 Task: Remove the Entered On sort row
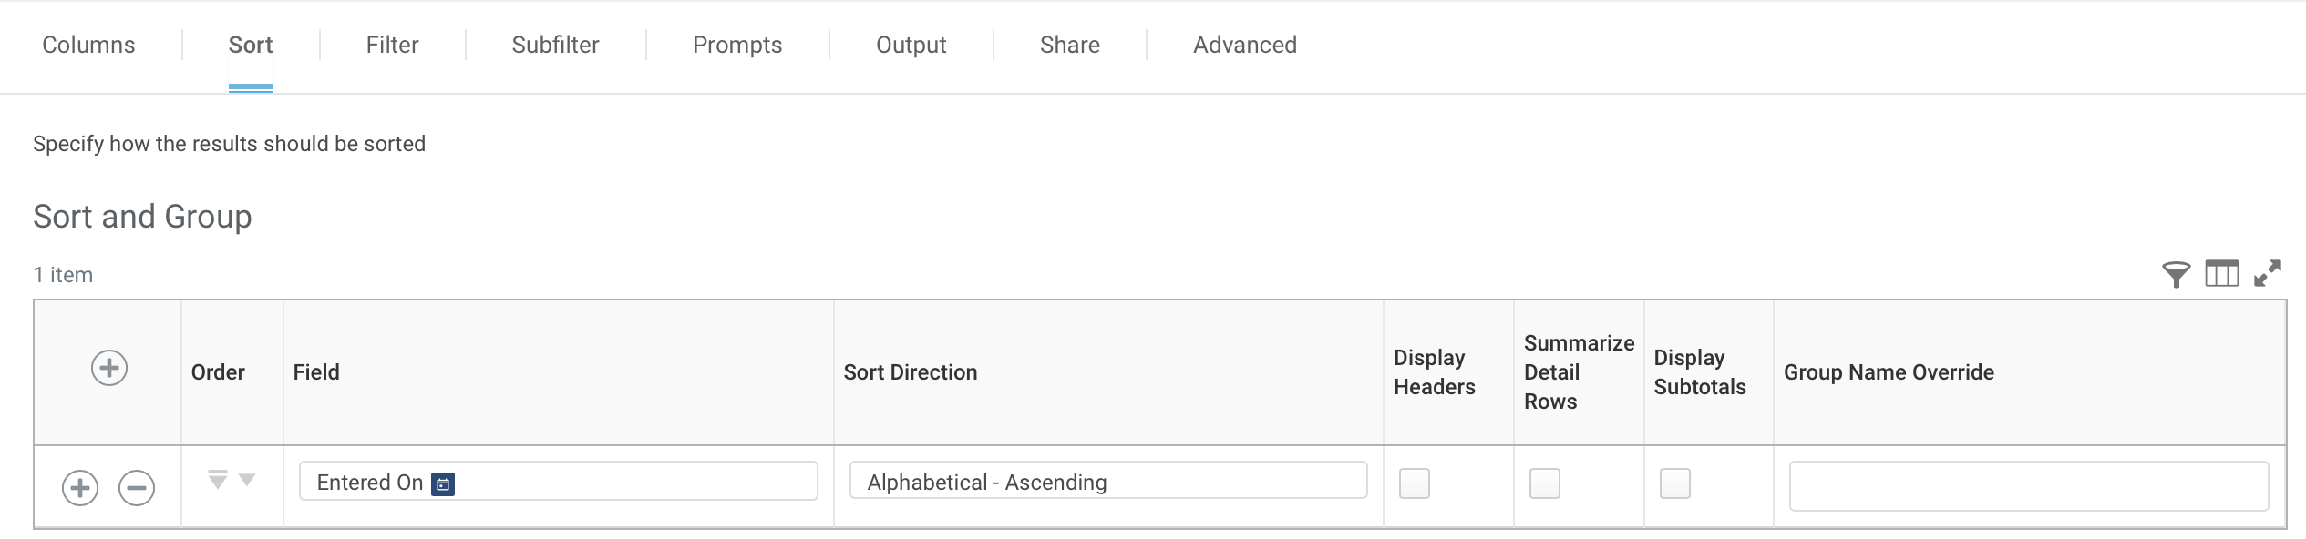pyautogui.click(x=137, y=488)
